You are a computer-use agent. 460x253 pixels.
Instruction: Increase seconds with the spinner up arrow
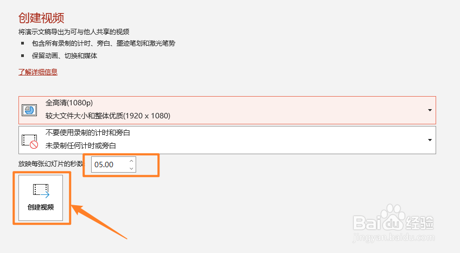point(131,161)
